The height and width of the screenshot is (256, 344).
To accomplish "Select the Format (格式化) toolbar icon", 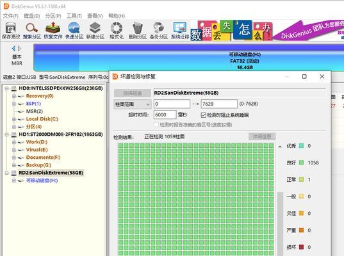I will pos(117,31).
